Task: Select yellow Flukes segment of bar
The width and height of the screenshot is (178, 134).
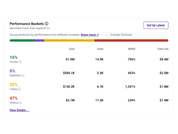Action: click(69, 40)
